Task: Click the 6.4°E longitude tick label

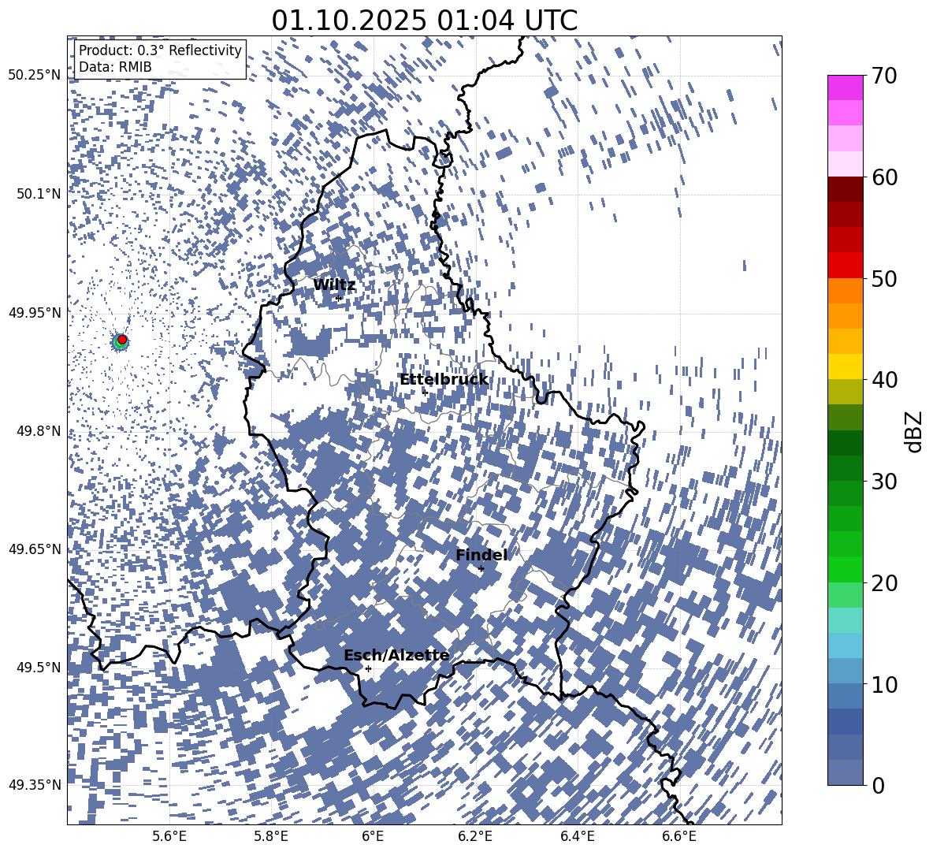Action: [577, 836]
